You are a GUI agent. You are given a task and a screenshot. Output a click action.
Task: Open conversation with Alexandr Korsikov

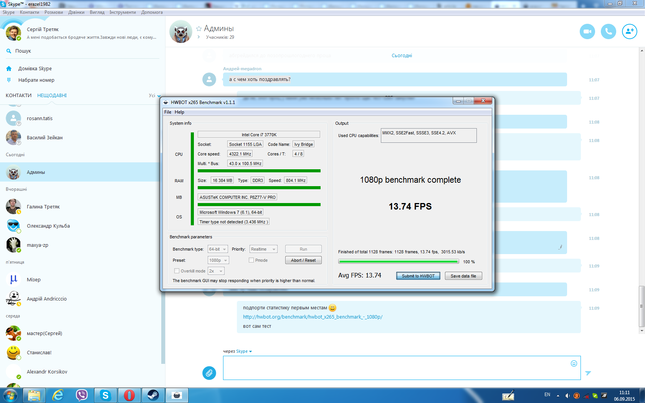tap(80, 372)
